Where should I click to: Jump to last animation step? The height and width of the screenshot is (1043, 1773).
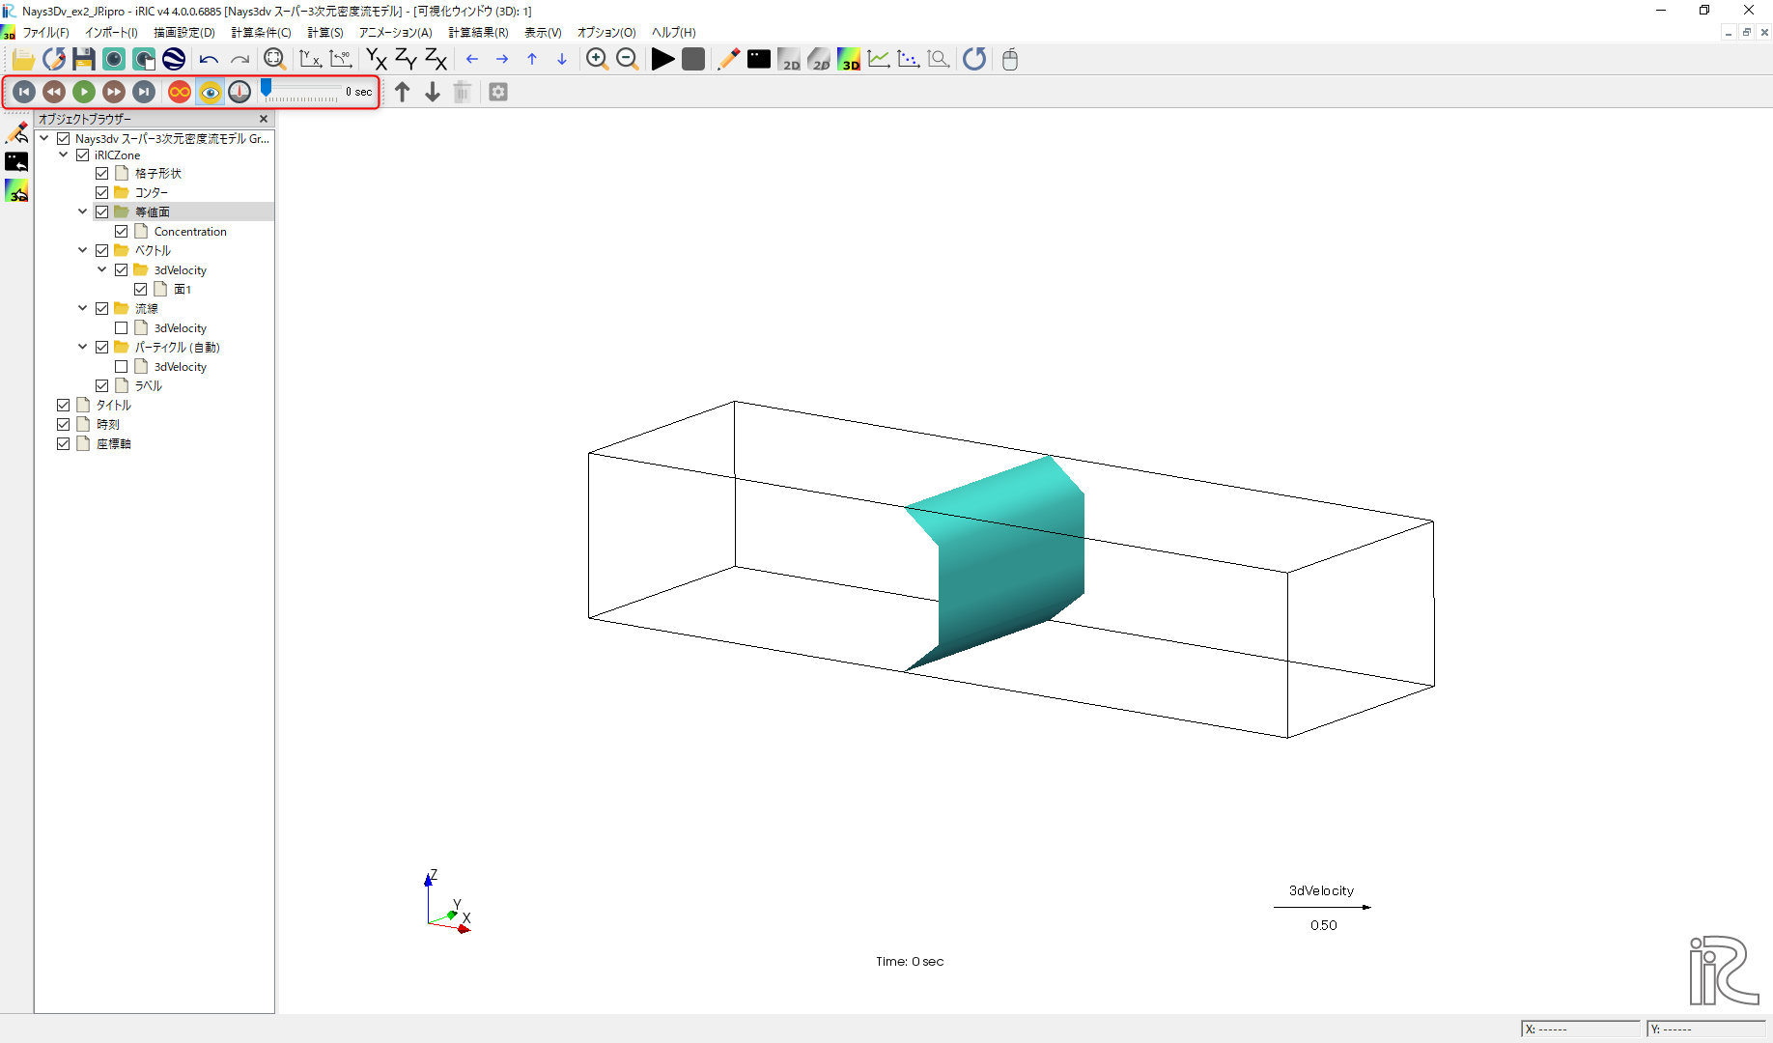pos(144,92)
